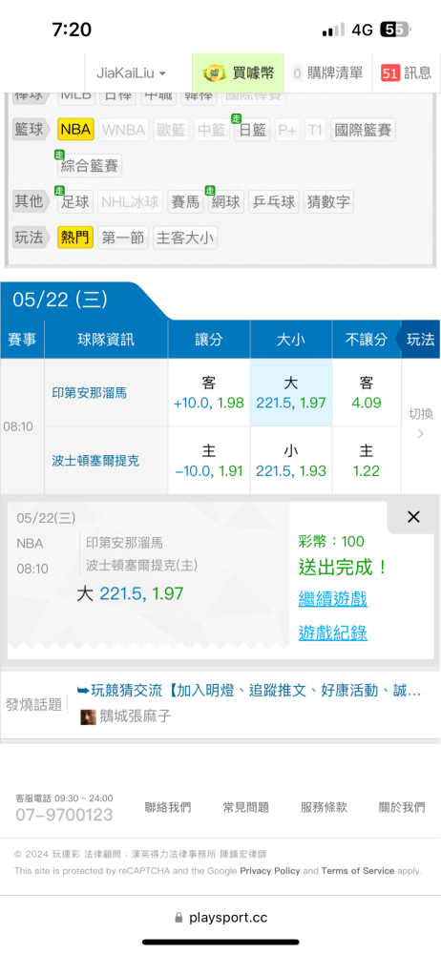The height and width of the screenshot is (954, 441).
Task: Select the T1 league tag
Action: 315,130
